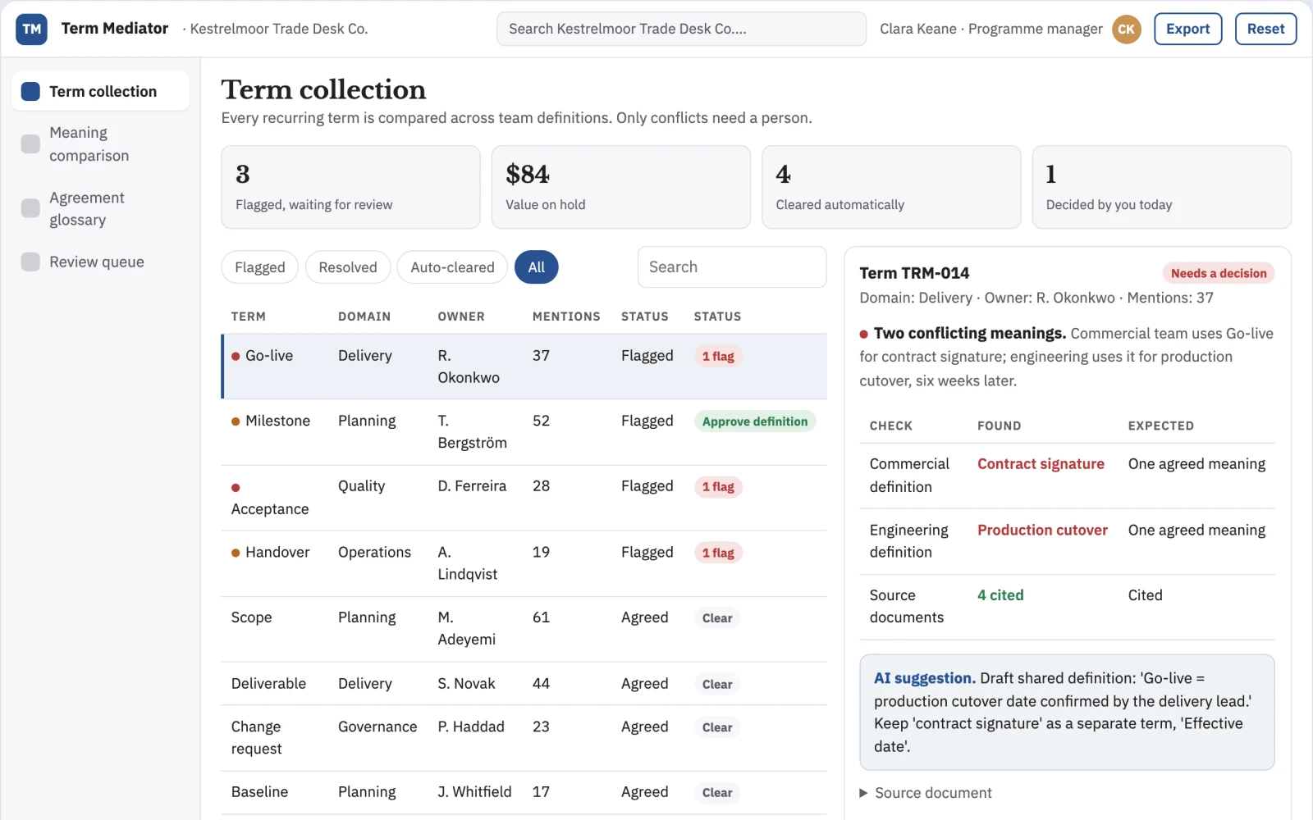This screenshot has height=820, width=1313.
Task: Sort by the MENTIONS column header
Action: point(566,317)
